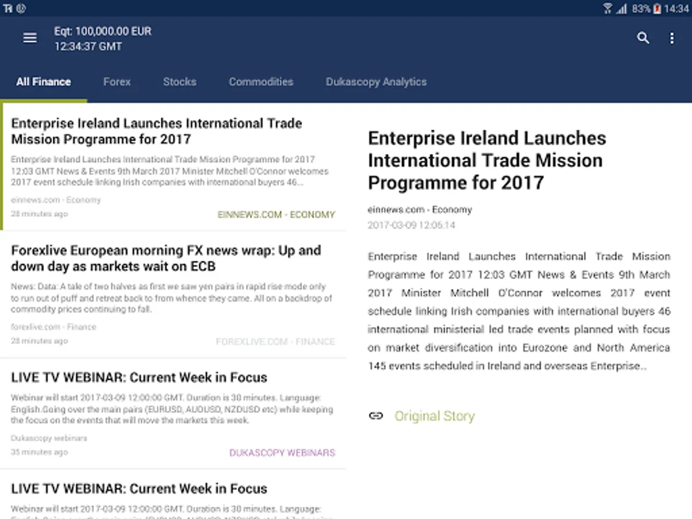Select the article timestamp 2017-03-09 12:05:14

point(411,225)
